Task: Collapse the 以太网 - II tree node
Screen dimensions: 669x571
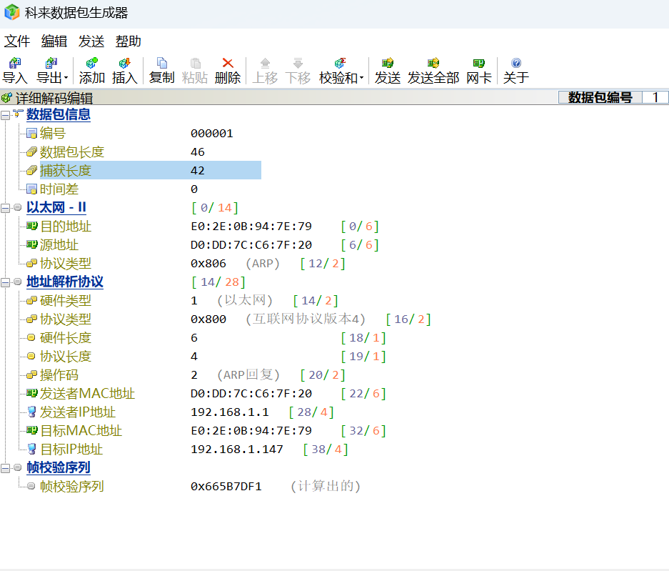Action: [x=6, y=208]
